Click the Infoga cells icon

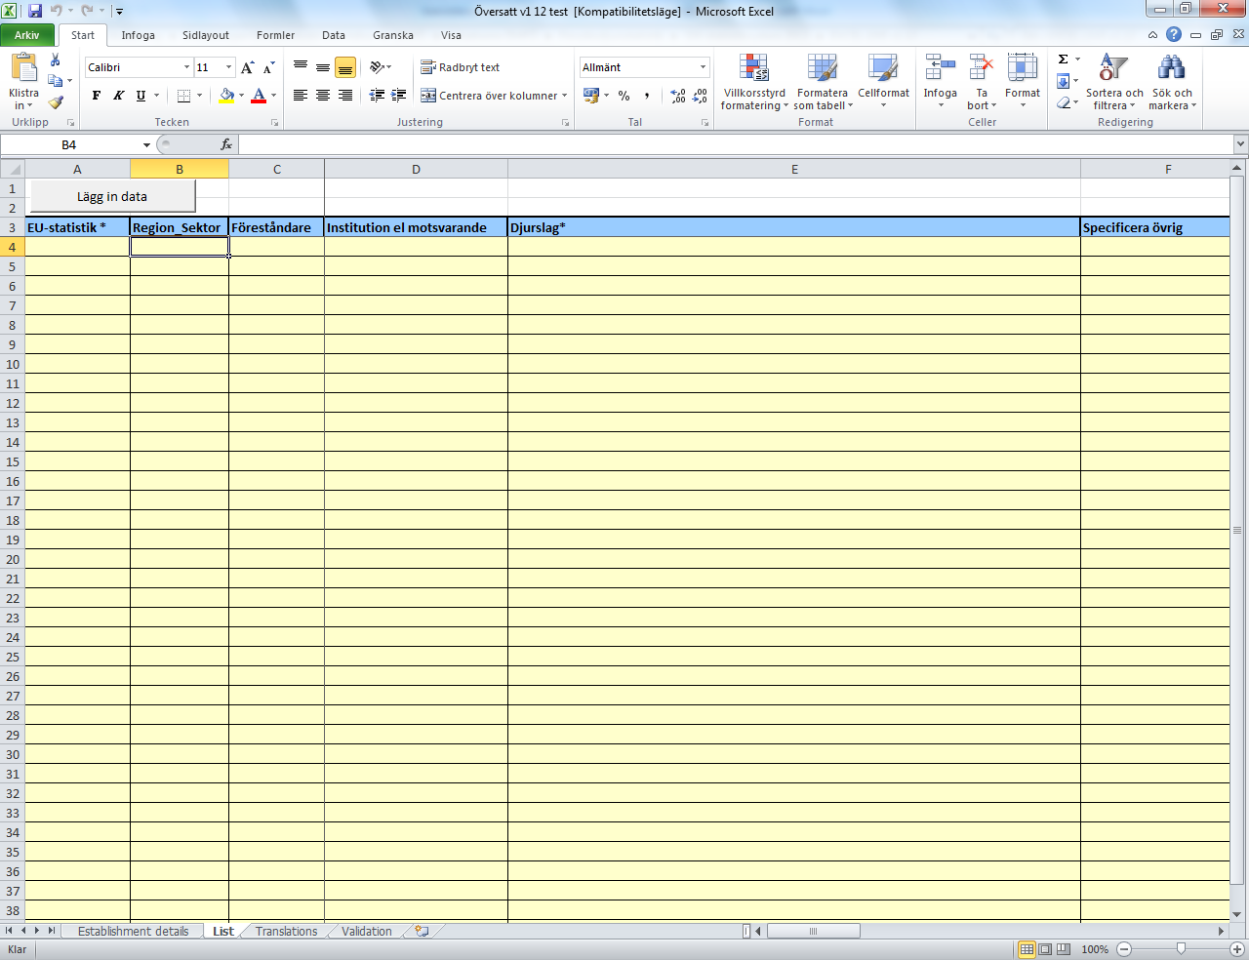(x=941, y=68)
